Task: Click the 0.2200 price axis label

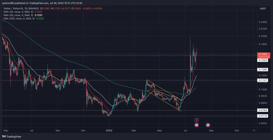Action: point(263,29)
